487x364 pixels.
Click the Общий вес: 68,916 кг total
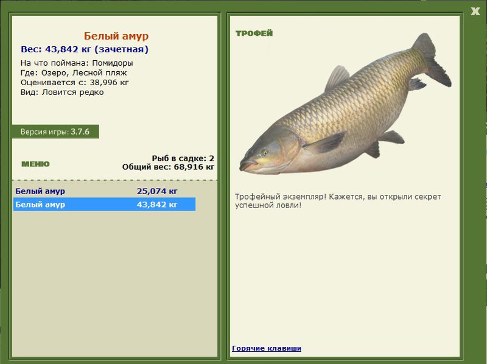pos(168,166)
